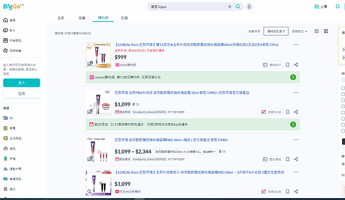The height and width of the screenshot is (200, 345).
Task: Click the lorealparis_taiwan seller tag on $1,099 item
Action: pyautogui.click(x=149, y=112)
